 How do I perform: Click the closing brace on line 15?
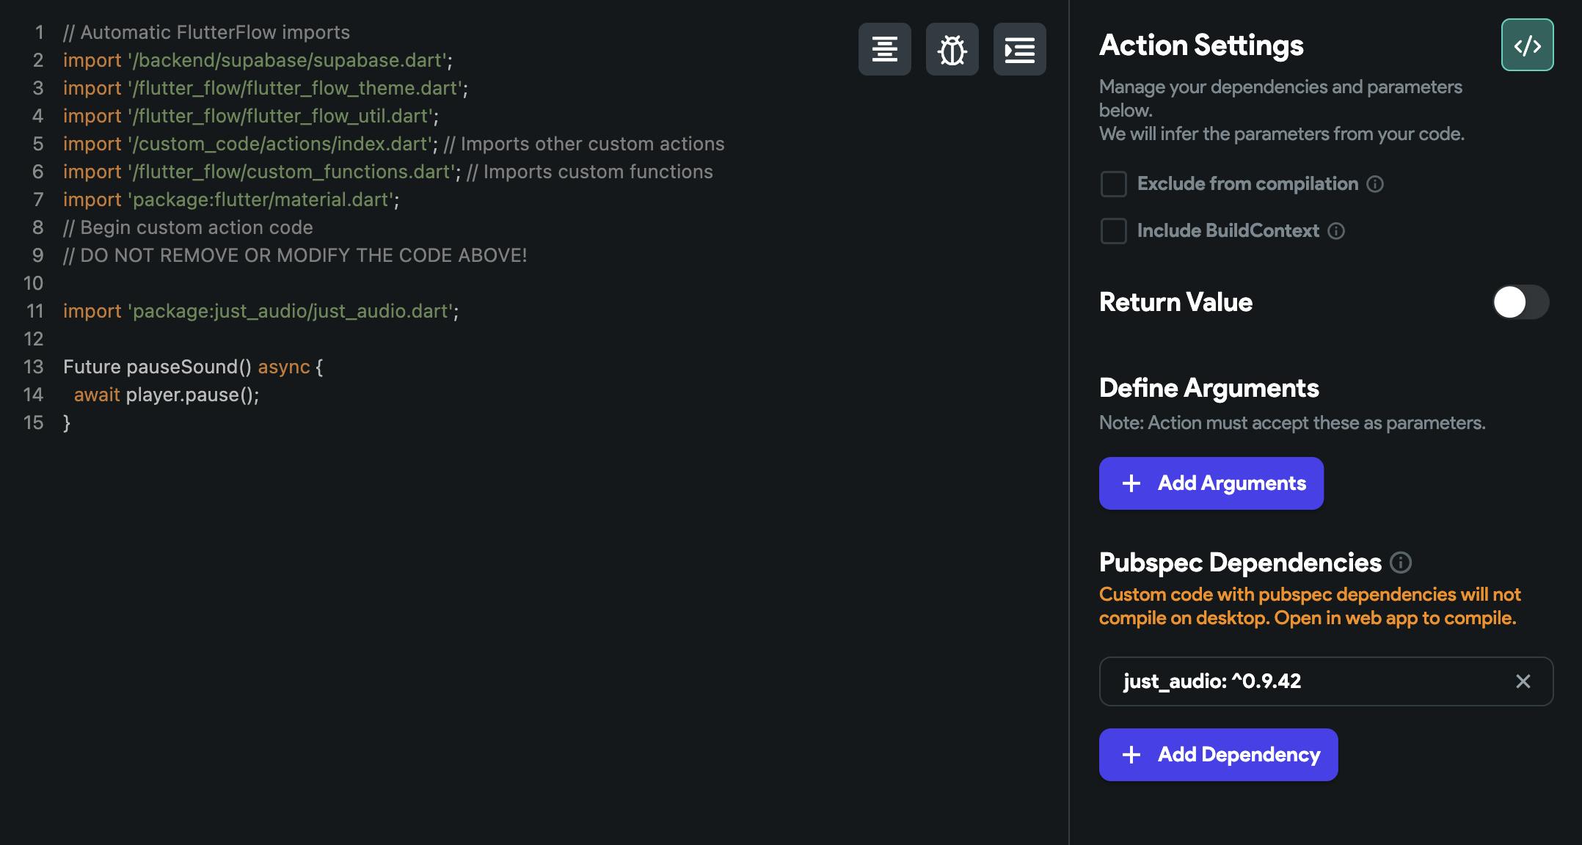[x=67, y=423]
